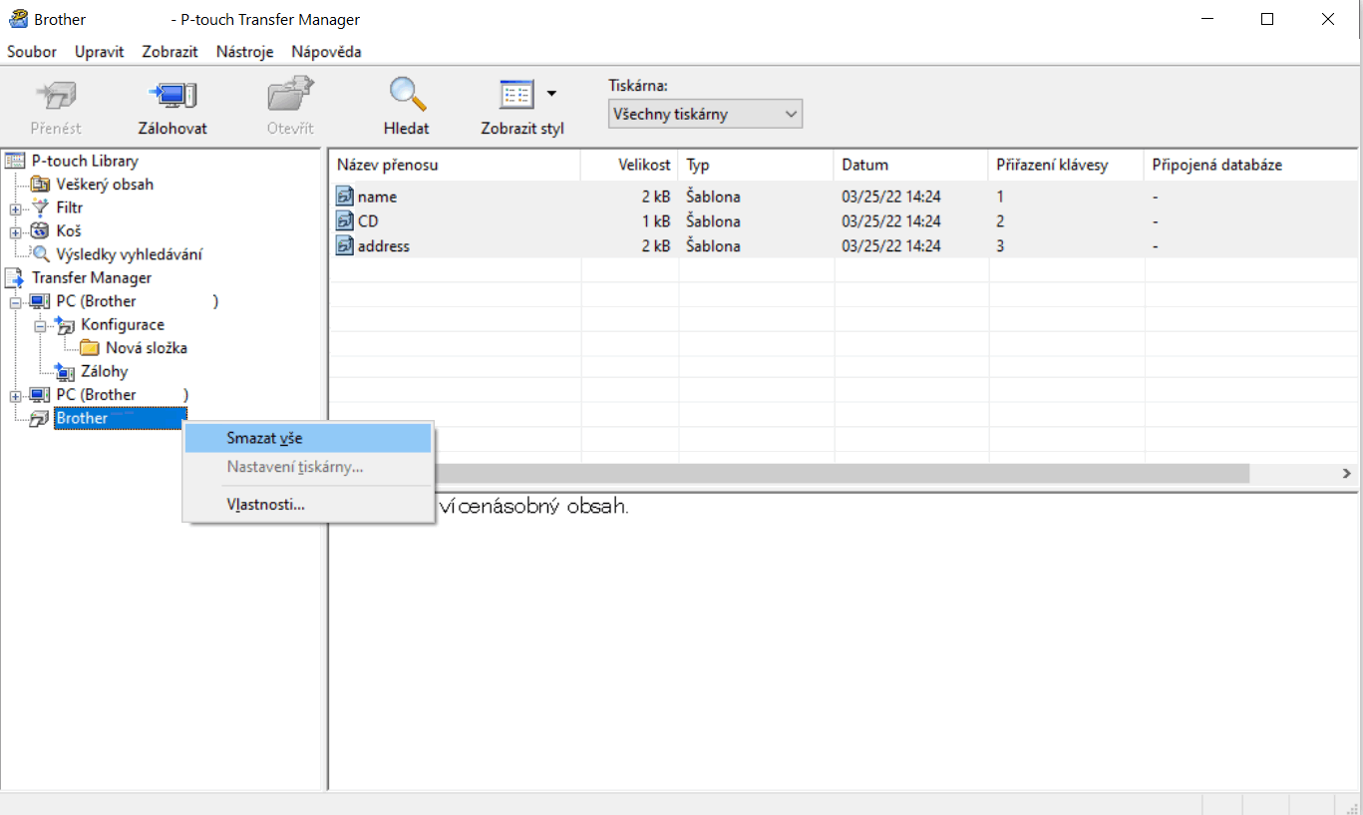Viewport: 1363px width, 815px height.
Task: Click the Veškerý obsah folder icon
Action: [x=40, y=185]
